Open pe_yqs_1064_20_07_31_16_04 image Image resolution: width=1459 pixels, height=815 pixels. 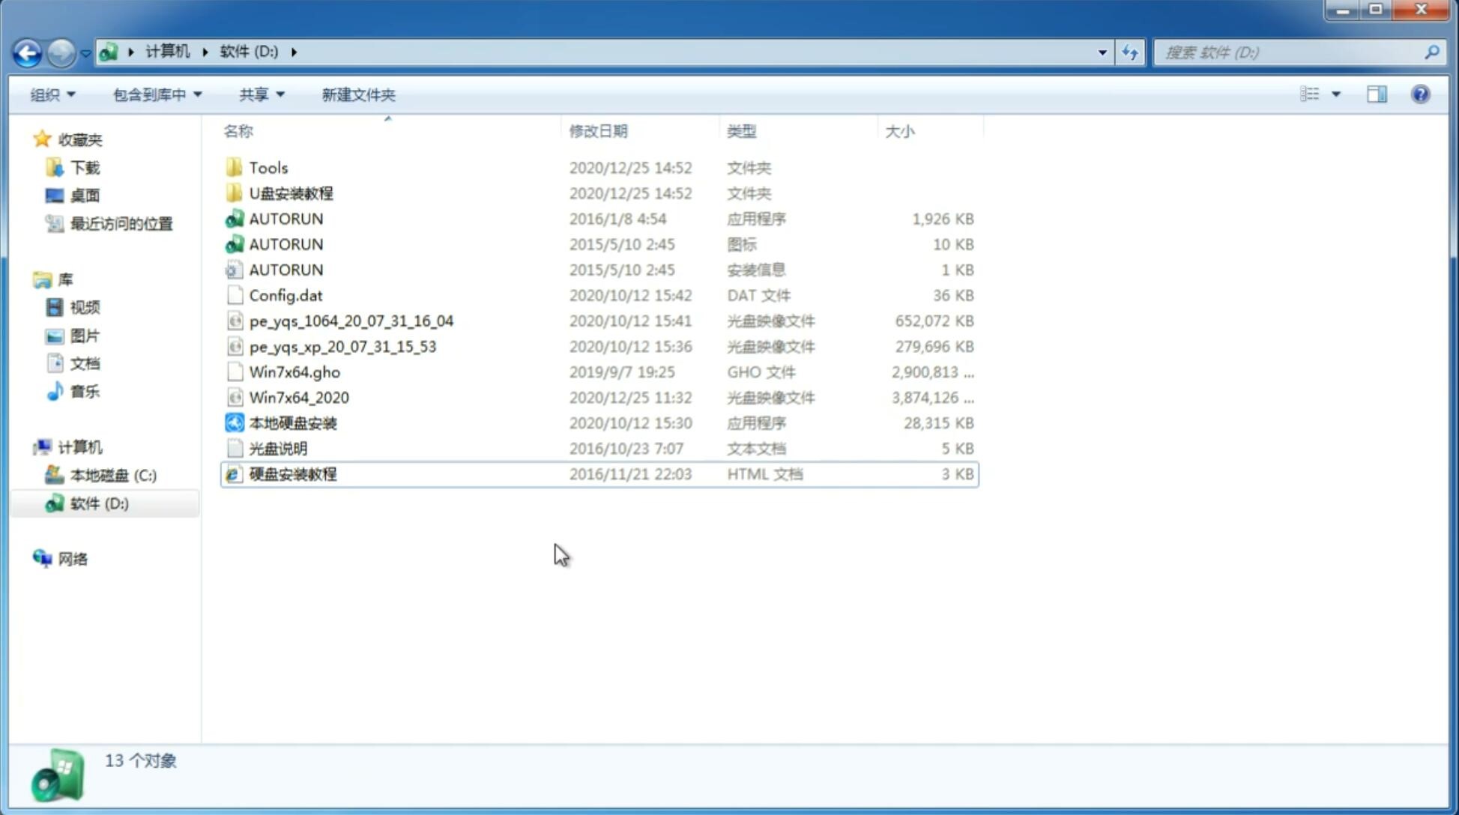351,319
